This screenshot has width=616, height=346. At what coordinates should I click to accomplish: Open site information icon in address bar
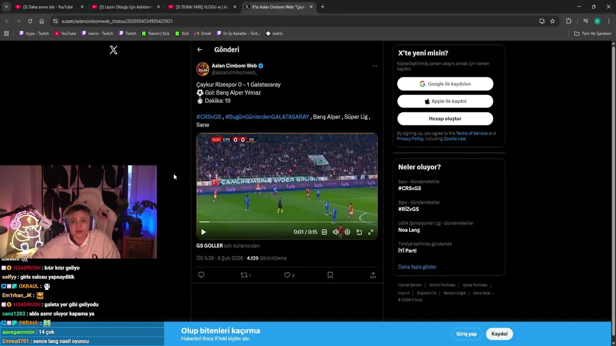click(x=55, y=21)
